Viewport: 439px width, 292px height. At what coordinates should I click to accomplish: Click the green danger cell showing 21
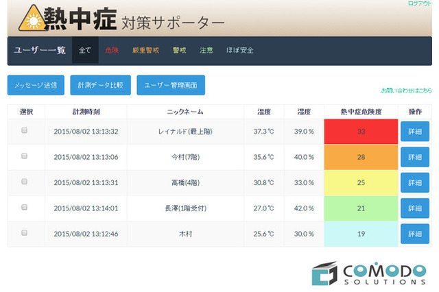(x=361, y=208)
